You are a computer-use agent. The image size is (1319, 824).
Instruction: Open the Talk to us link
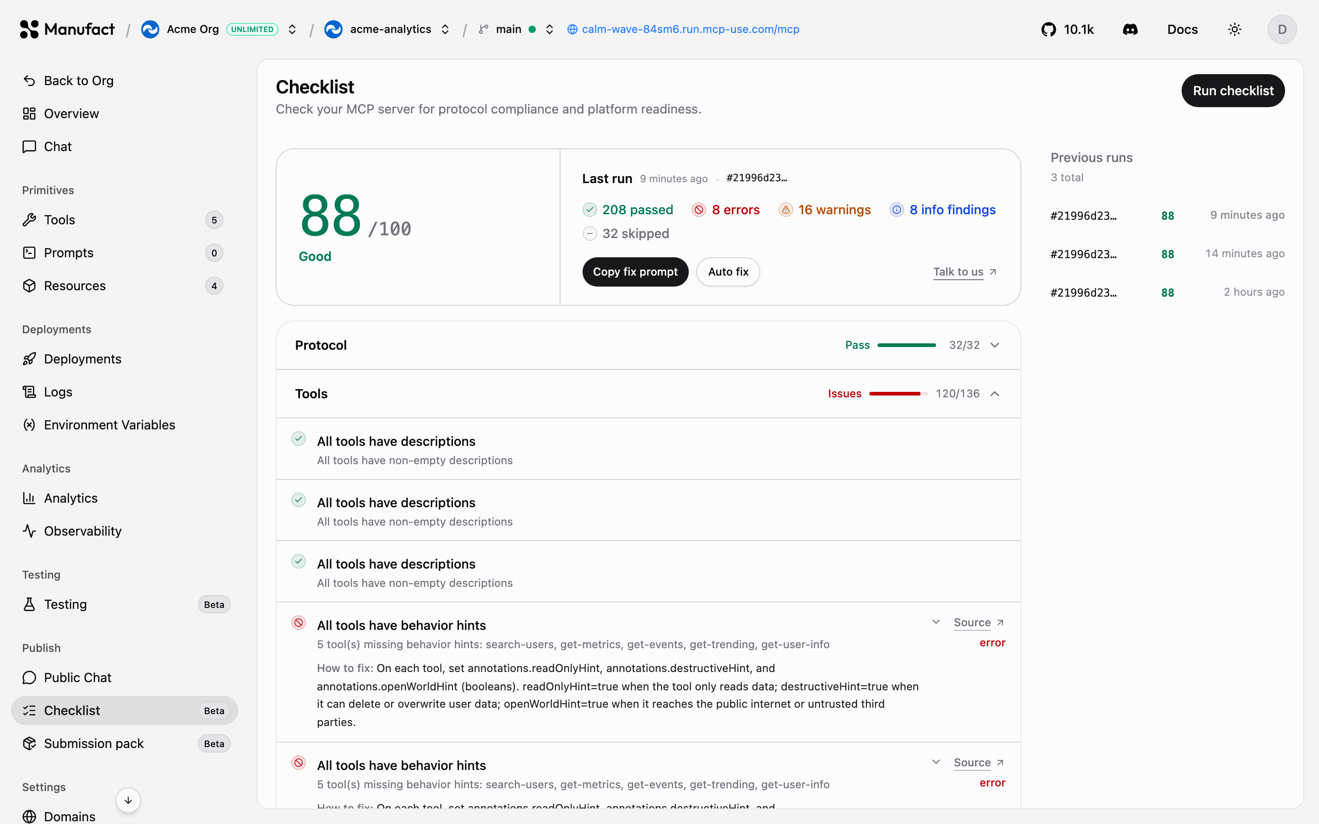coord(965,272)
